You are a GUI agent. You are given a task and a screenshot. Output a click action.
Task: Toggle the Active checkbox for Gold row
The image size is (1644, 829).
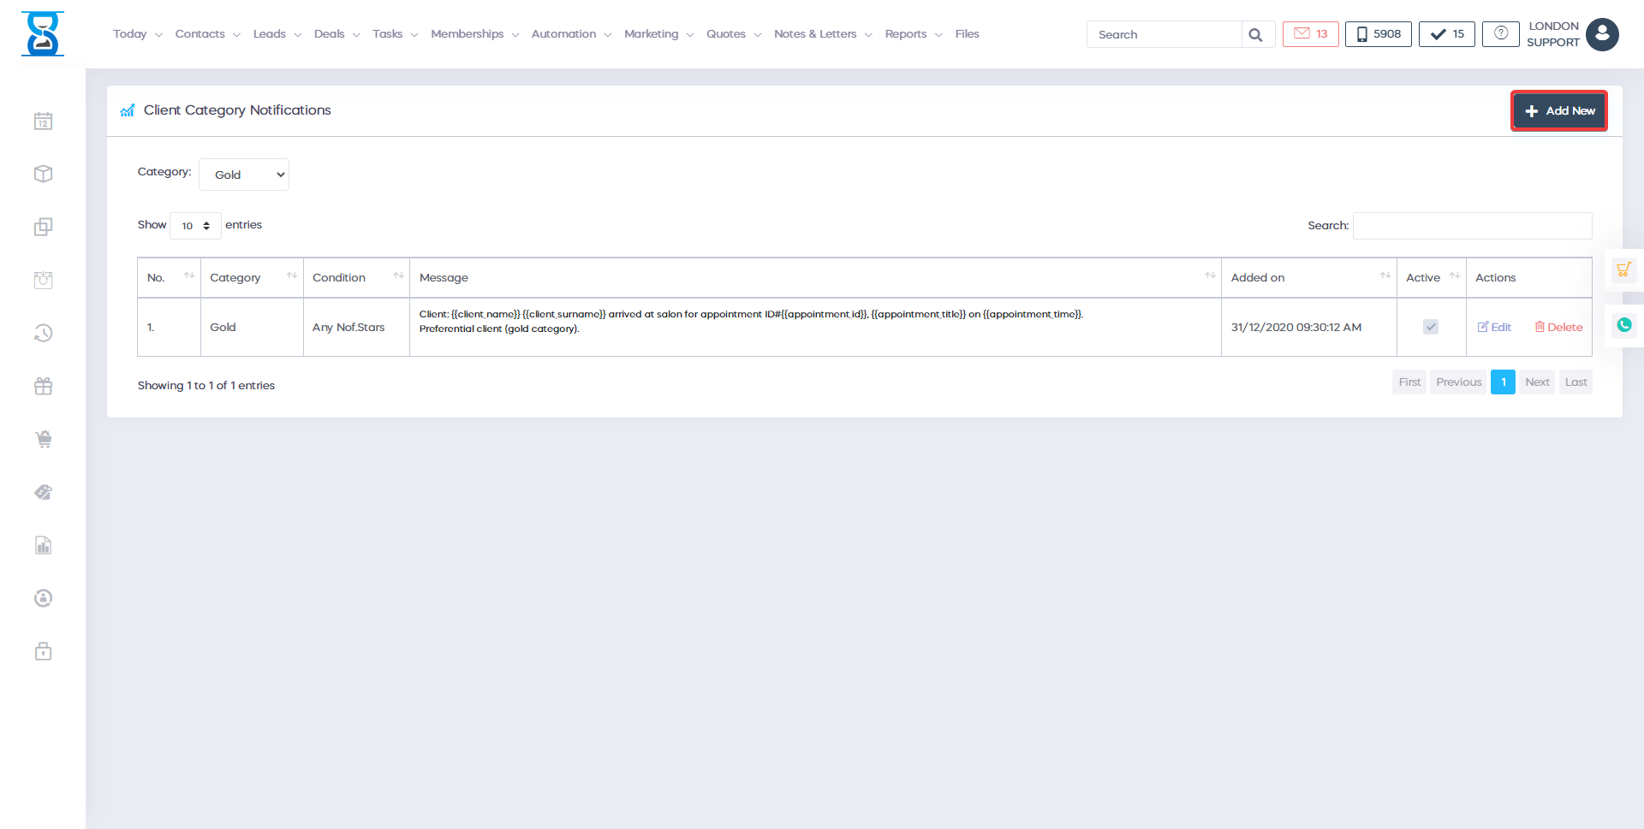1430,327
